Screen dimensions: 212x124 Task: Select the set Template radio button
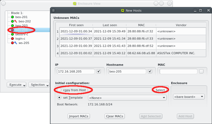pyautogui.click(x=59, y=98)
